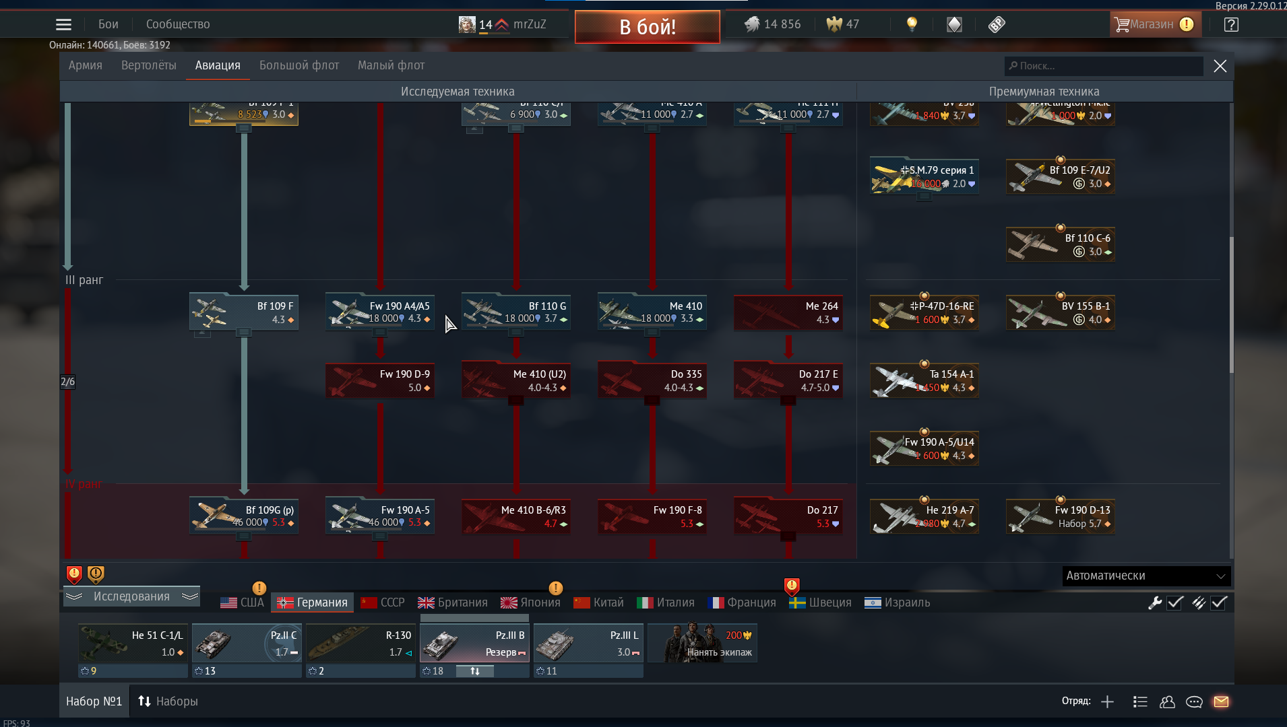Select the США nation

click(x=243, y=602)
